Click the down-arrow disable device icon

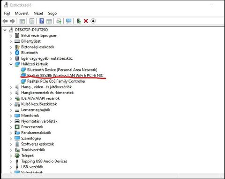point(93,21)
